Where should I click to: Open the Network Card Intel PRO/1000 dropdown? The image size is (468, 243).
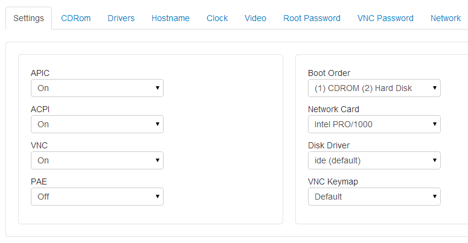point(374,124)
